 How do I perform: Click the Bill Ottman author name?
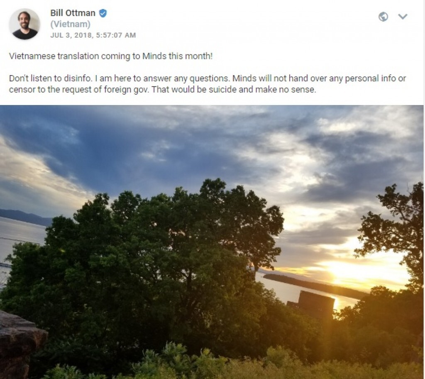pyautogui.click(x=73, y=13)
